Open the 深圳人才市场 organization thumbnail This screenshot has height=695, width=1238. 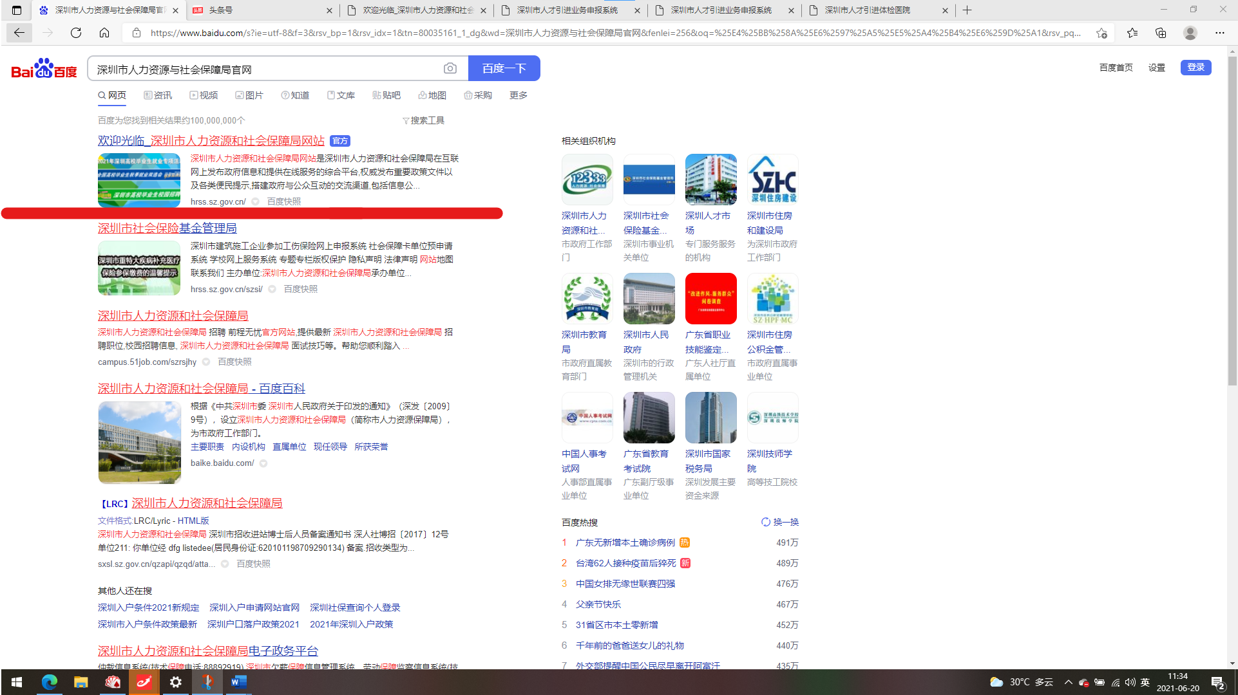pyautogui.click(x=710, y=180)
